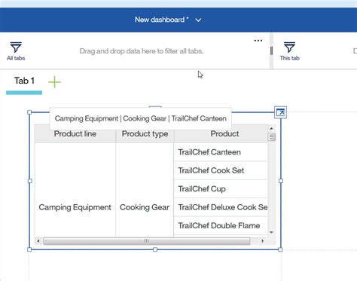Click the down arrow of table vertical scrollbar
The height and width of the screenshot is (281, 357).
point(271,232)
